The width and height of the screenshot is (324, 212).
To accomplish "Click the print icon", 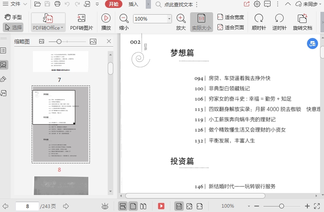I will [57, 4].
